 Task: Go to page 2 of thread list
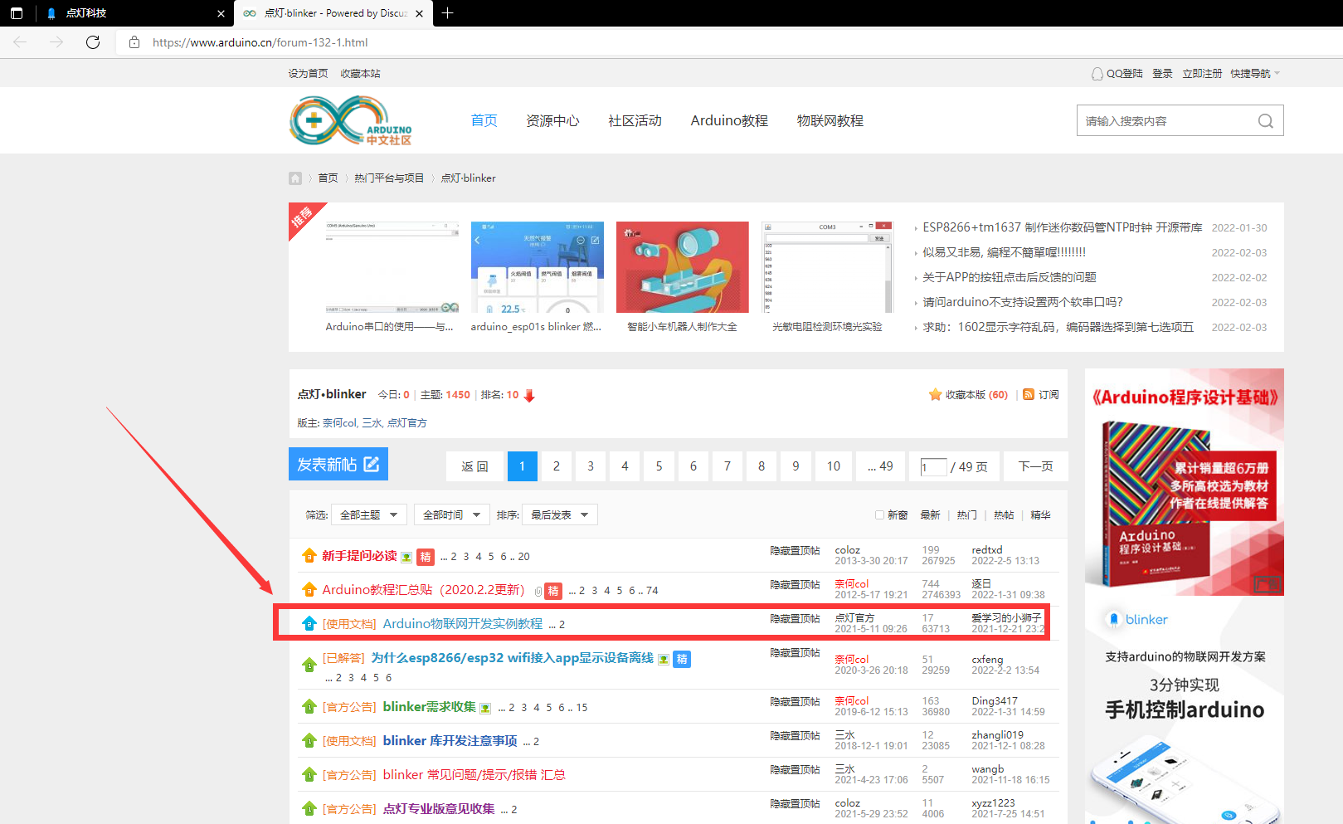[x=557, y=466]
